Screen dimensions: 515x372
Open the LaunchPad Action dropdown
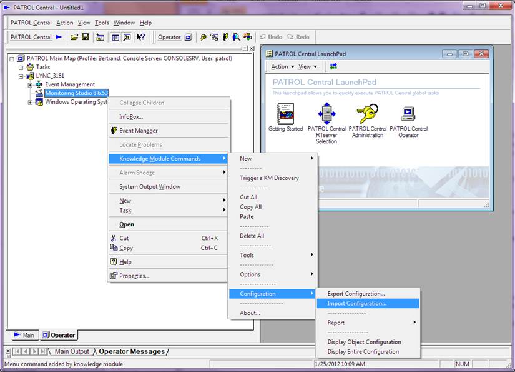click(282, 66)
